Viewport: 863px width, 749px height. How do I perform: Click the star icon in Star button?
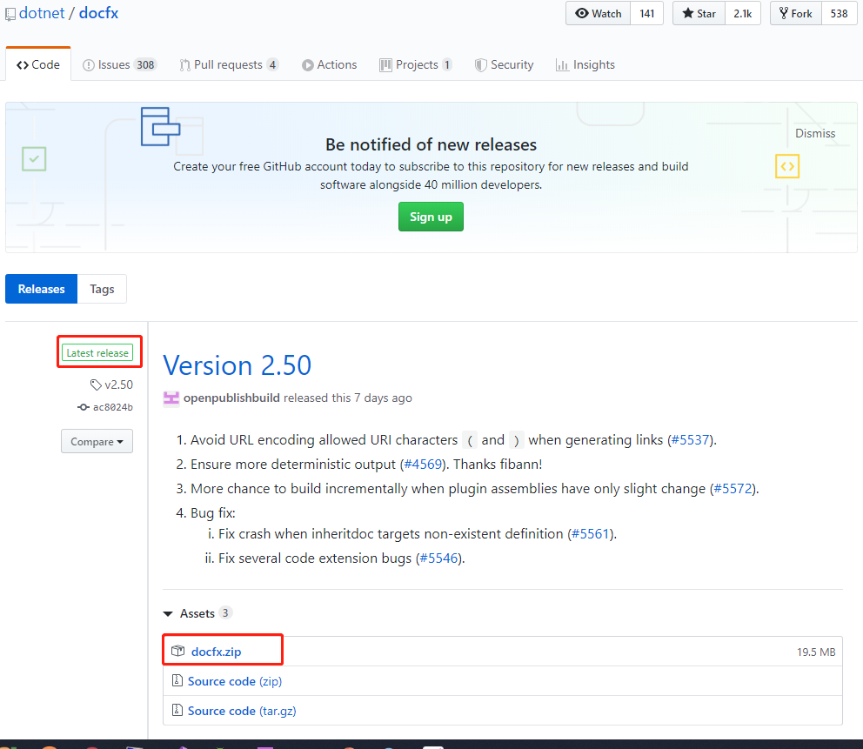688,13
